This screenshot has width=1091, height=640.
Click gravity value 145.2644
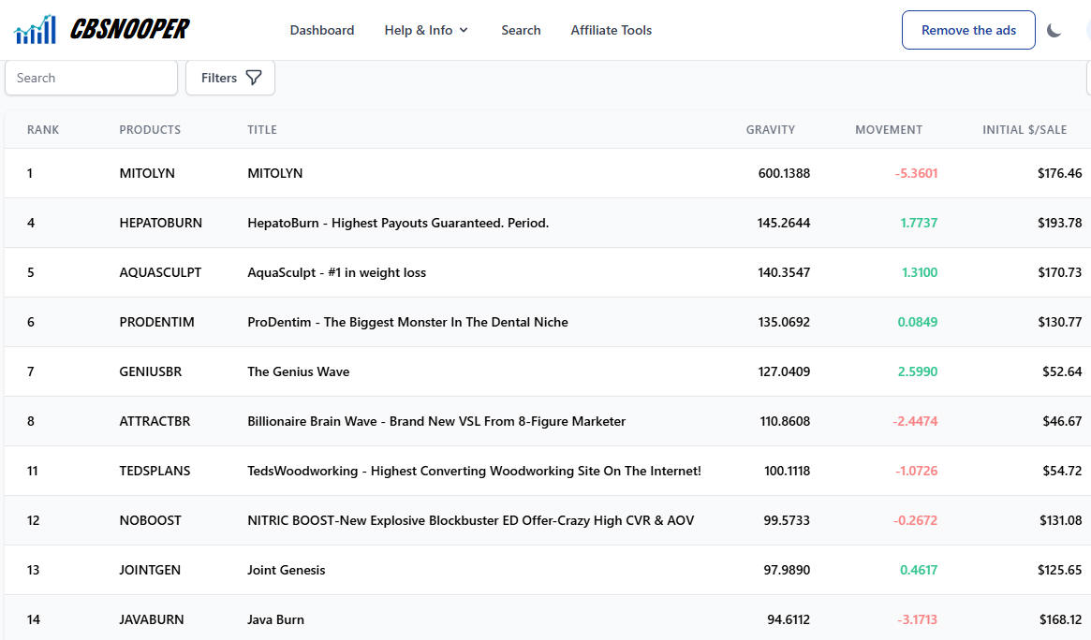[784, 223]
